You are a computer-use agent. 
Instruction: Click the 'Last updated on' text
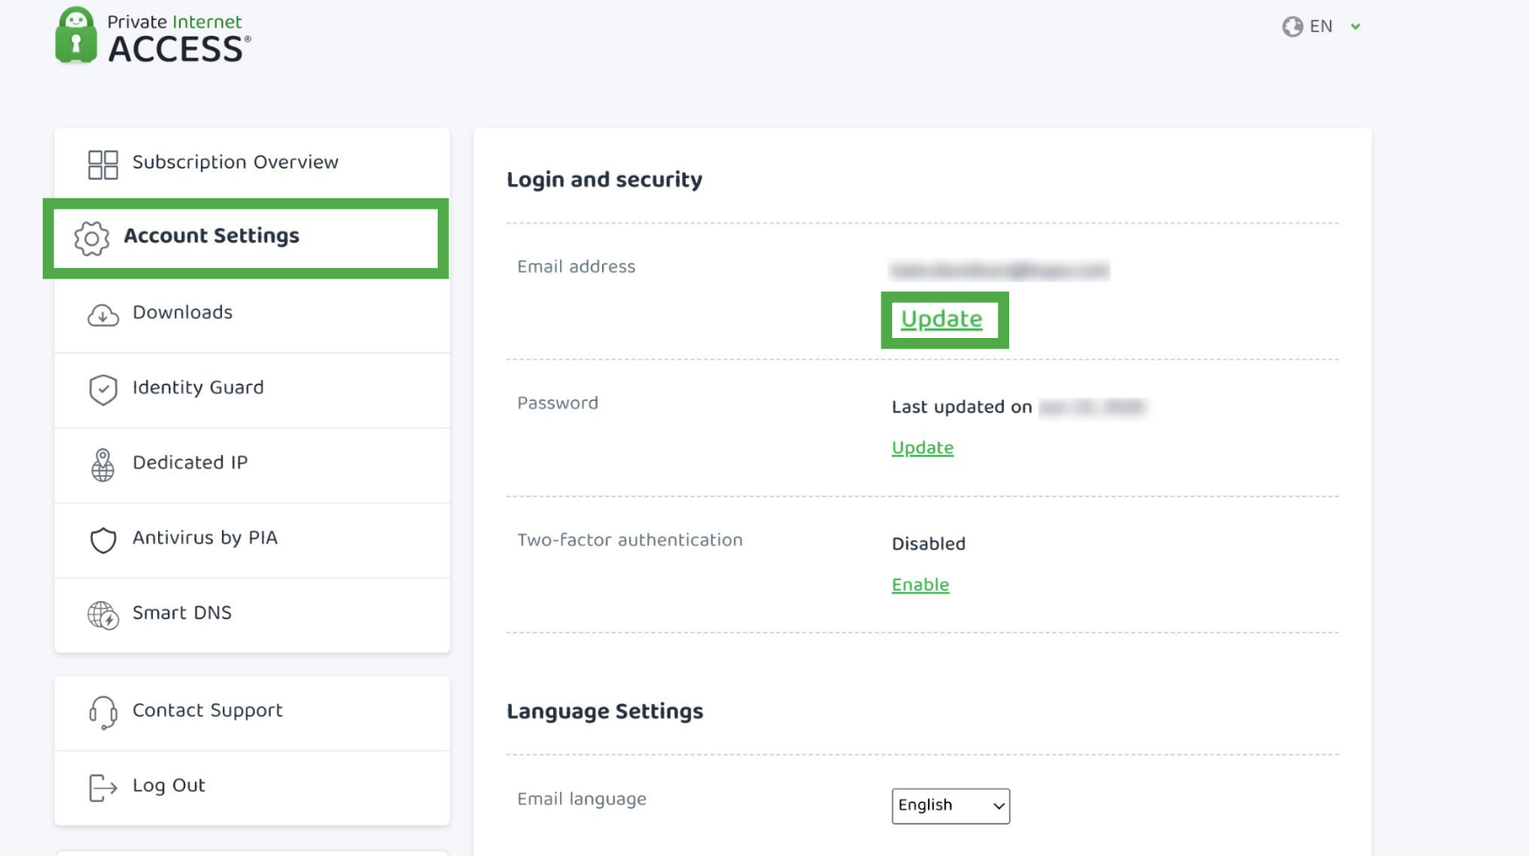(x=962, y=407)
